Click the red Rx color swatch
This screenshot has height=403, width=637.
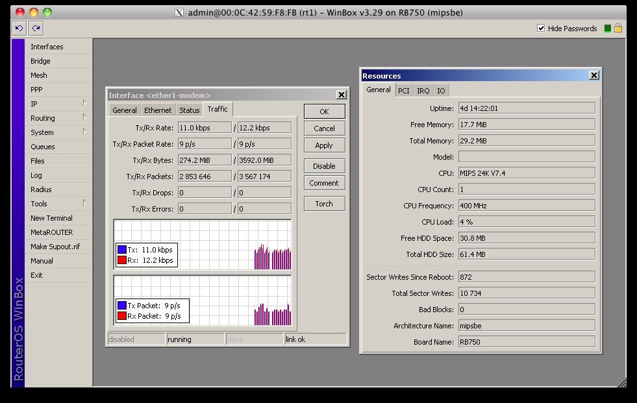[x=122, y=260]
